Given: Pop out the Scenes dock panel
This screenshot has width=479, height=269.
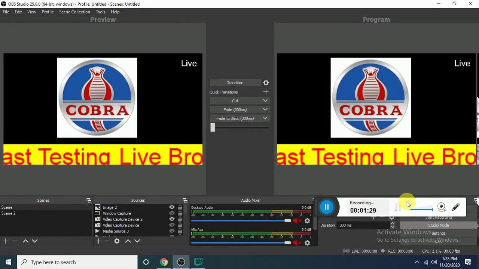Looking at the screenshot, I should [x=89, y=201].
